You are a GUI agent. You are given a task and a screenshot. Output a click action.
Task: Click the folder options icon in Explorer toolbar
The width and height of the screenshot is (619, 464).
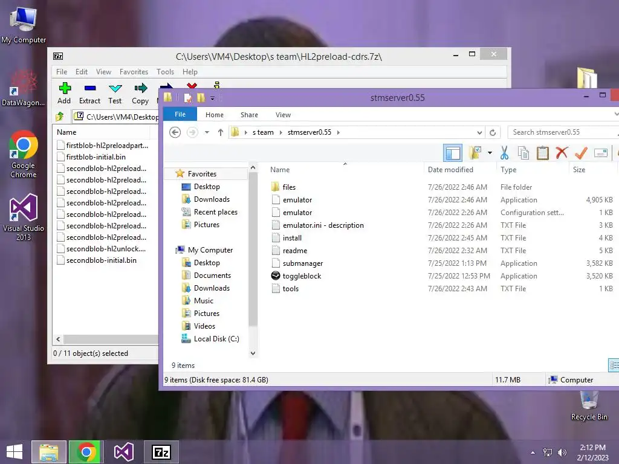pos(475,153)
